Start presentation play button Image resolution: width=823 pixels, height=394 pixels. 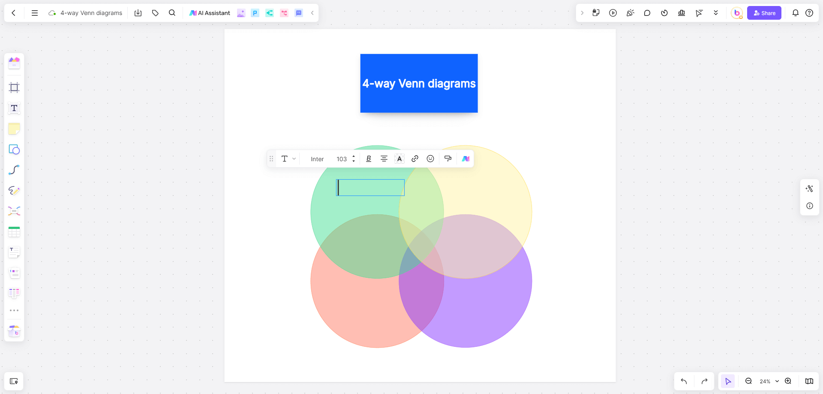613,13
